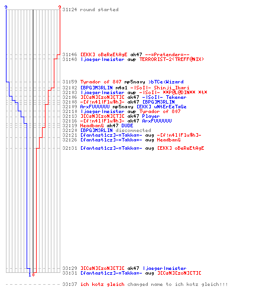
Task: Click ArxFUUUUUU killer name at 32:09
Action: click(x=95, y=107)
